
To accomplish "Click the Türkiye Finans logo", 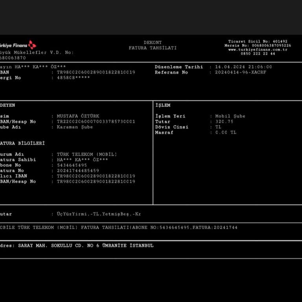I will [18, 45].
